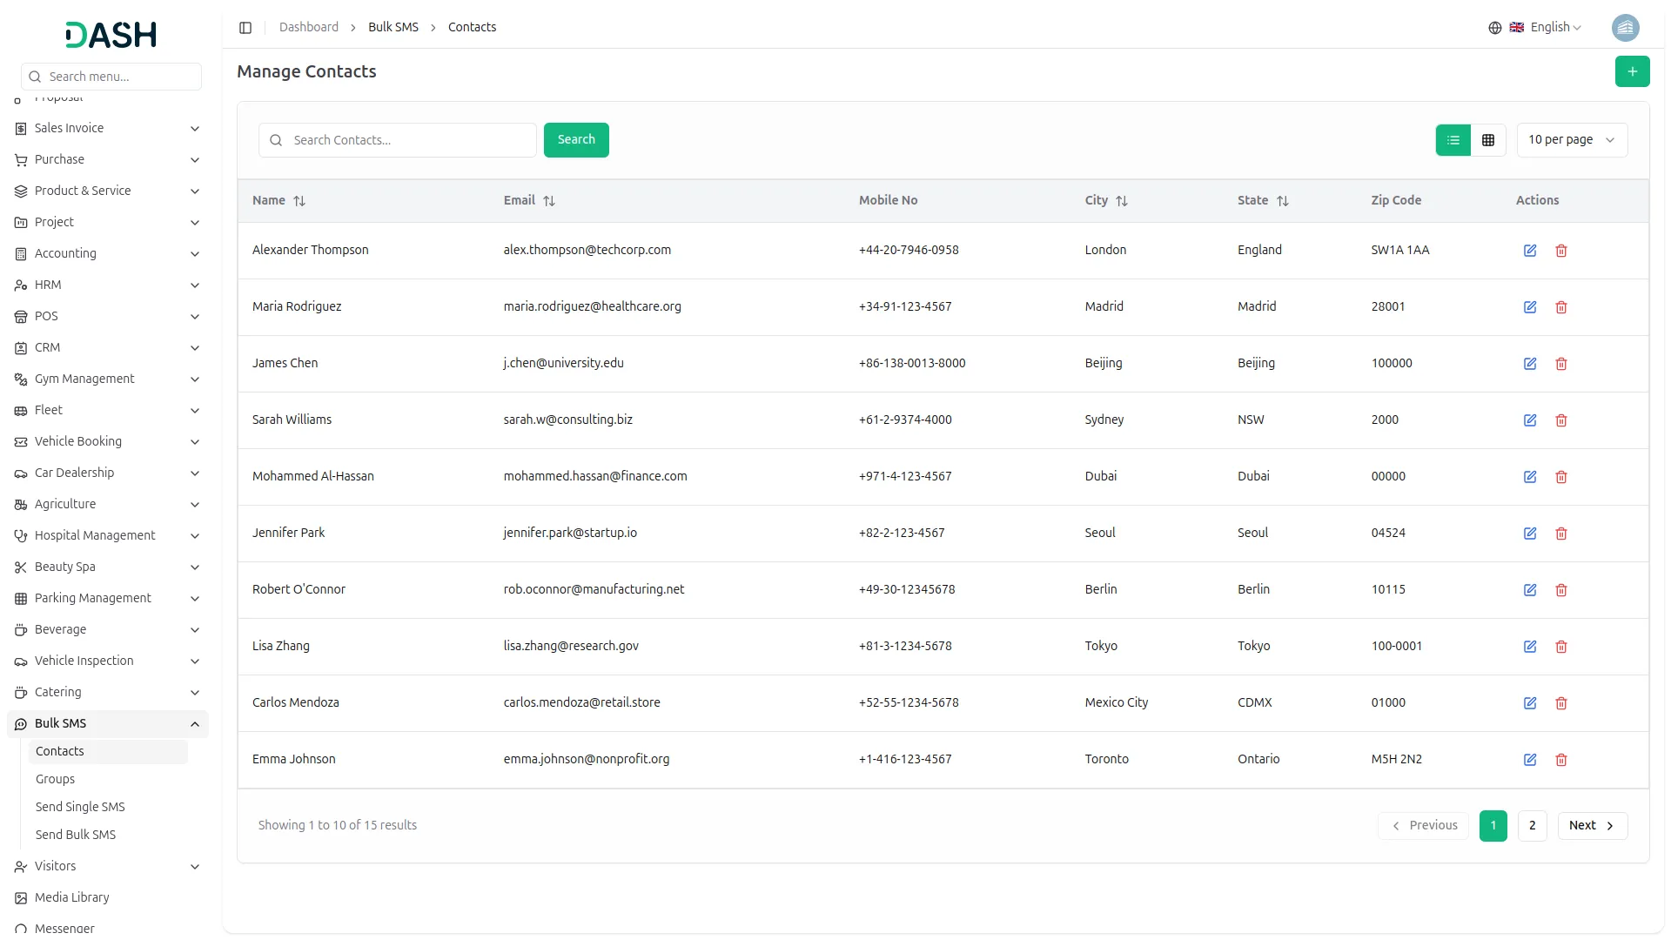Edit Sarah Williams contact

point(1530,420)
